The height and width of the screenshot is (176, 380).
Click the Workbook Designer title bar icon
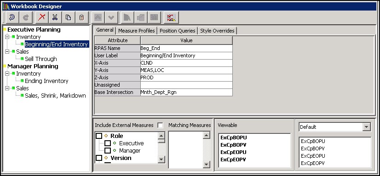tap(6, 6)
